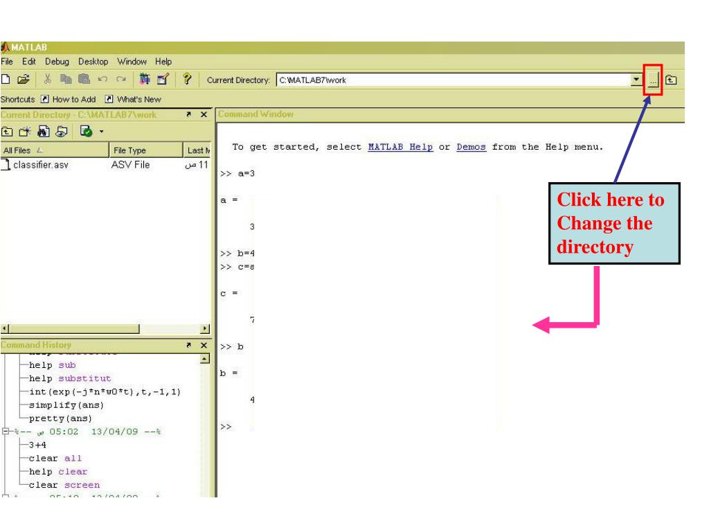709x532 pixels.
Task: Select 'clear all' in Command History
Action: point(55,459)
